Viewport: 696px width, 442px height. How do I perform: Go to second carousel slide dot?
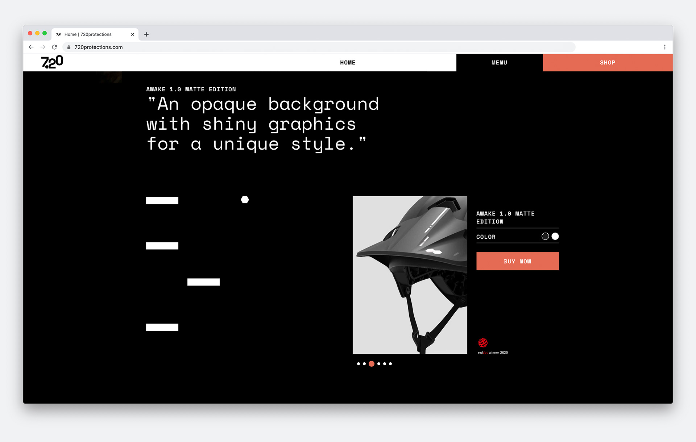tap(364, 364)
